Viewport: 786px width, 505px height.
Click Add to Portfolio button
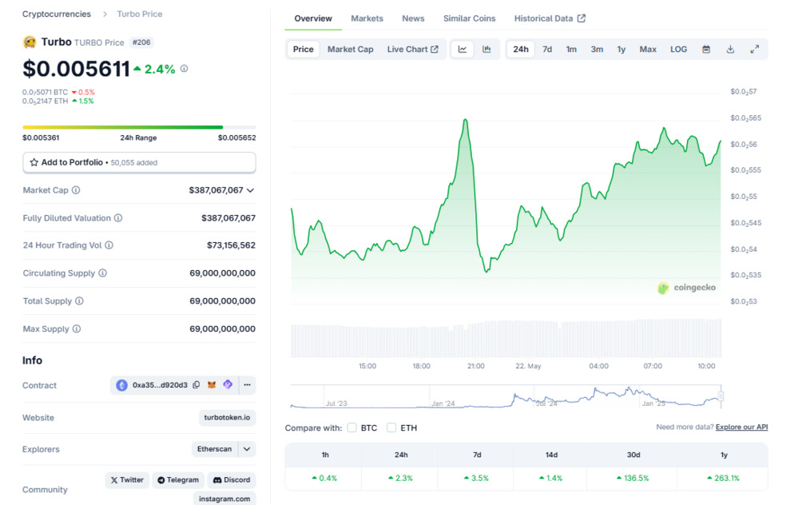[139, 162]
